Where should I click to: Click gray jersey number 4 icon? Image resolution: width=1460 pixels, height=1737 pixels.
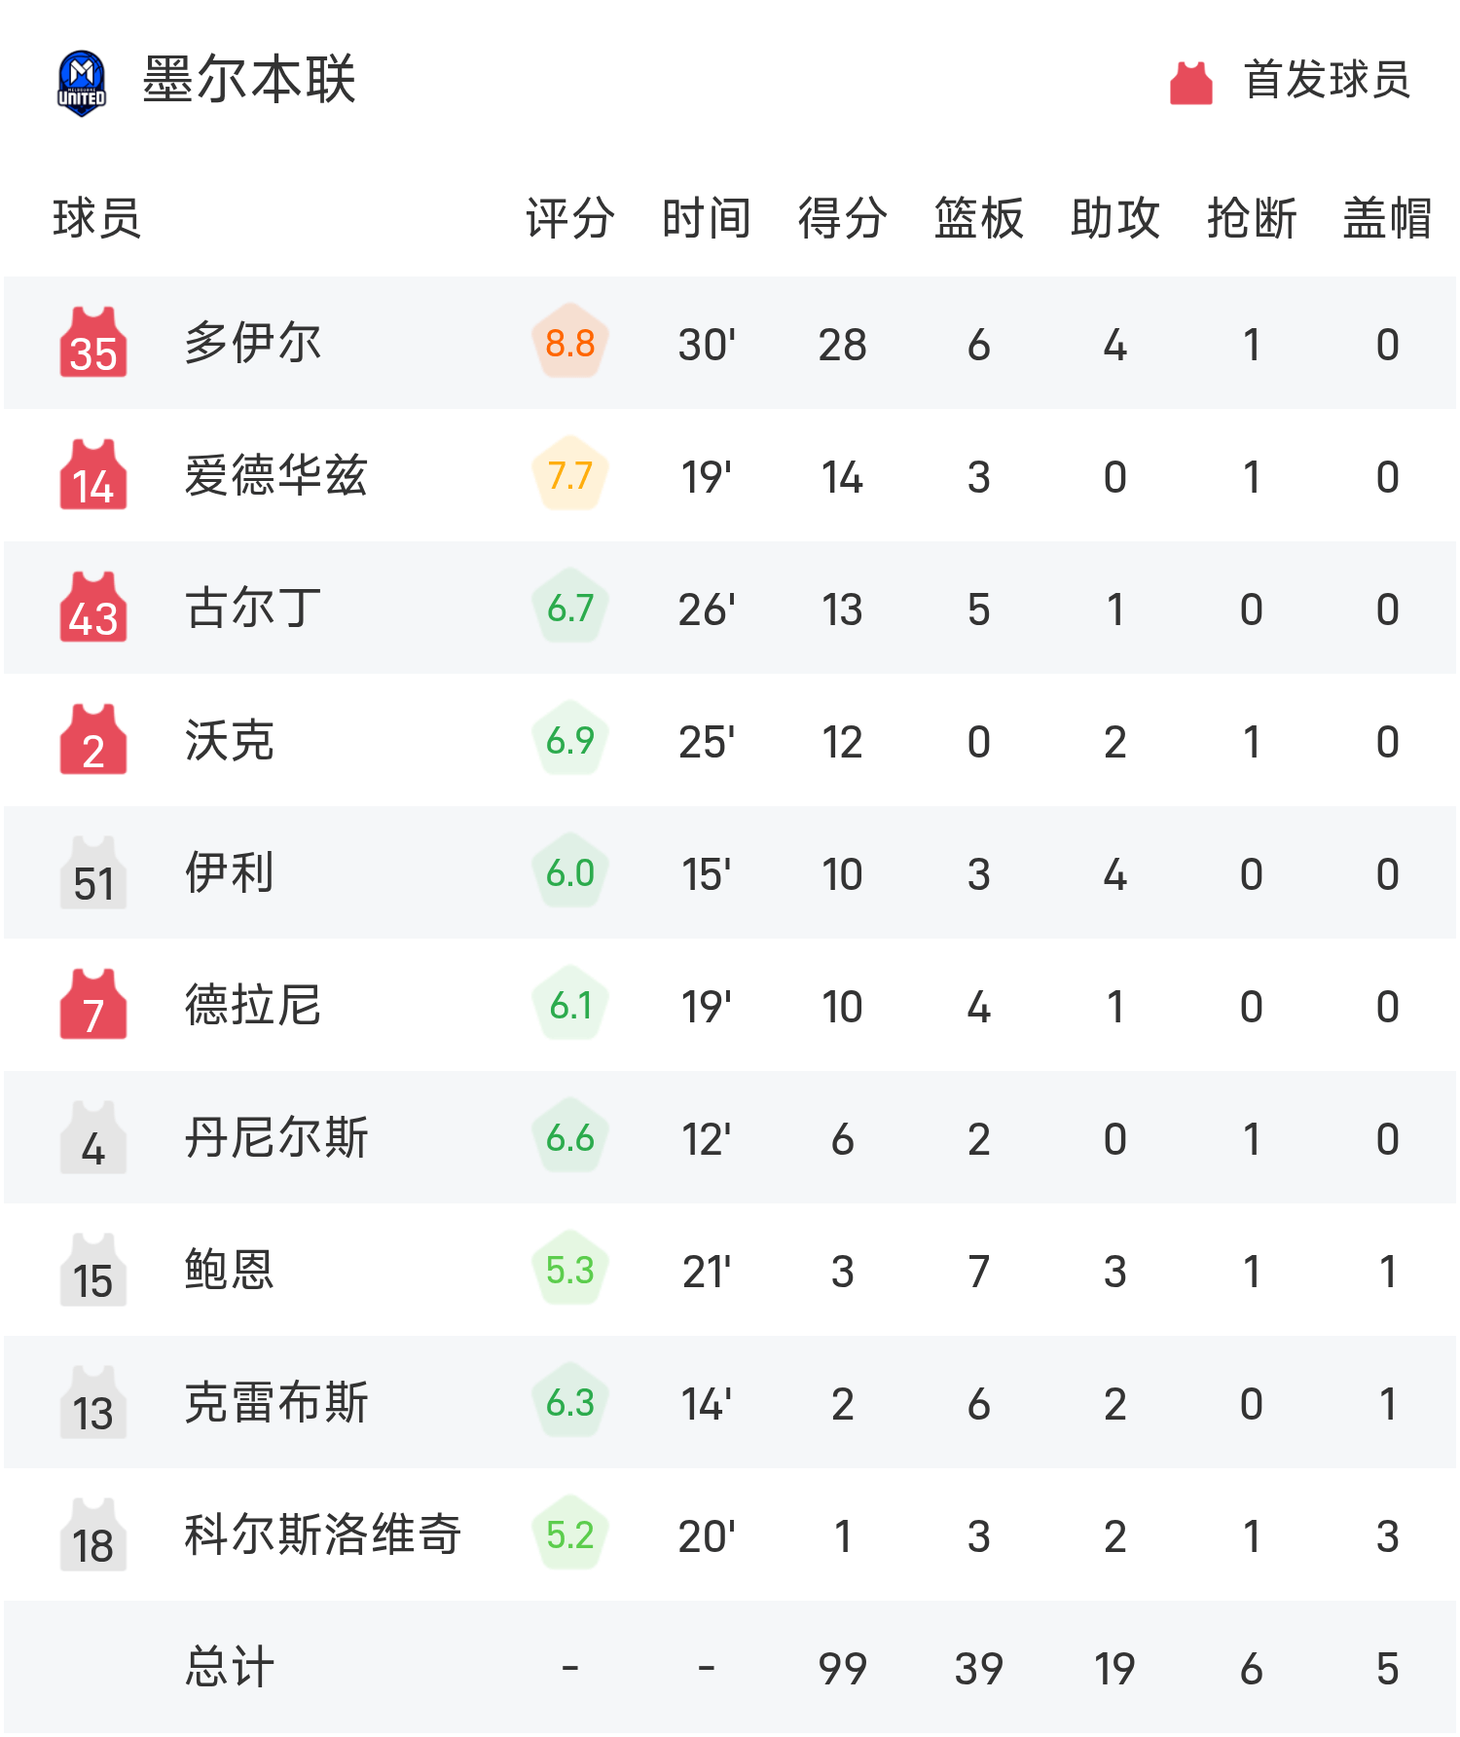[93, 1138]
